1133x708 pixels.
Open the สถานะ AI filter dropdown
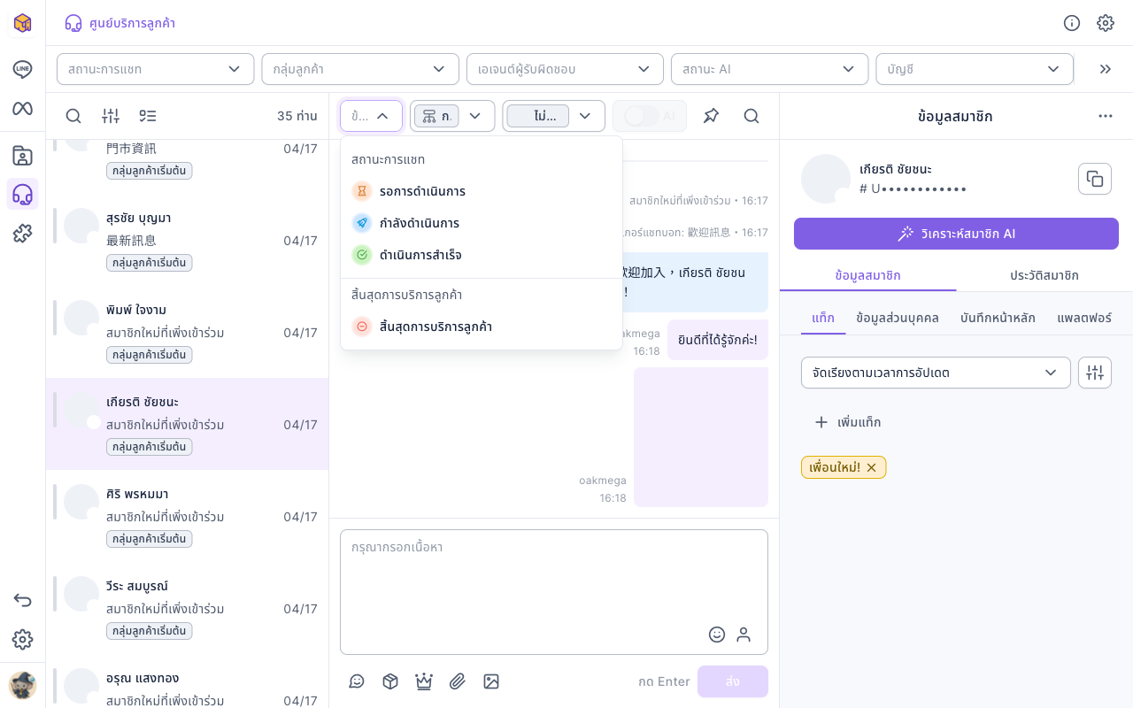(768, 69)
